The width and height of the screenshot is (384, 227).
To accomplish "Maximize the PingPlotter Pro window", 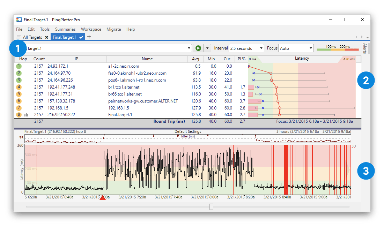I will coord(346,20).
